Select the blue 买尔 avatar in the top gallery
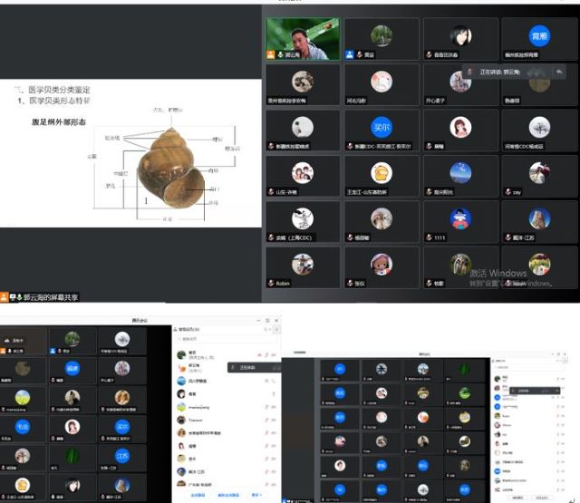 point(382,126)
